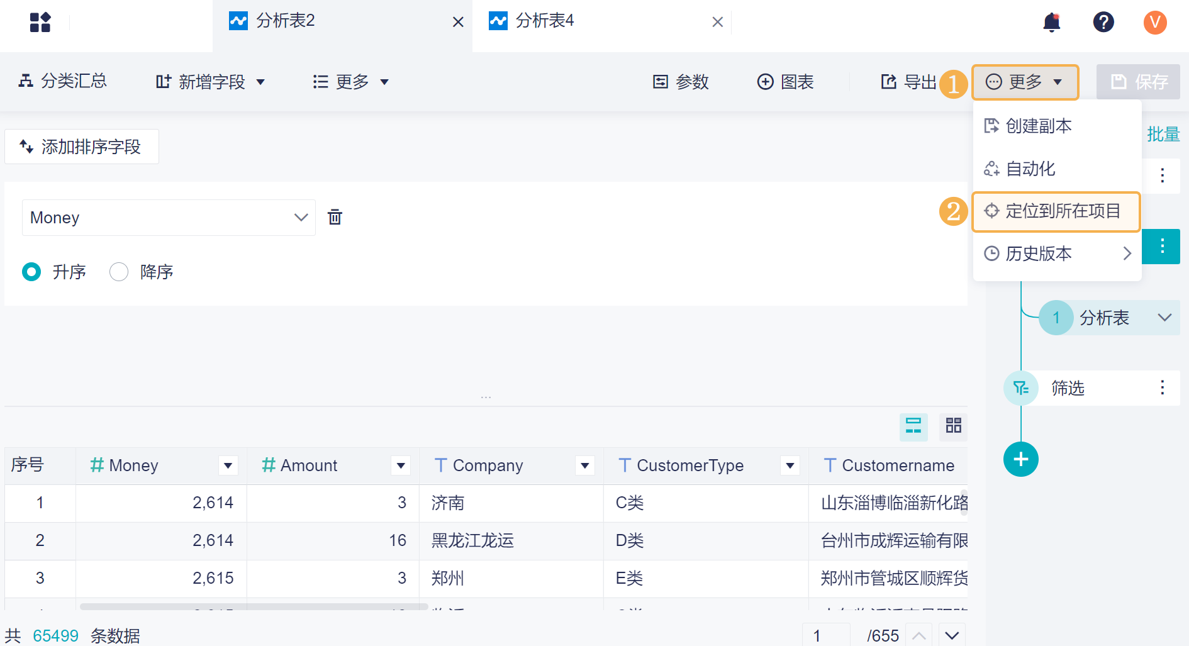Open the CustomerType column header dropdown

790,465
